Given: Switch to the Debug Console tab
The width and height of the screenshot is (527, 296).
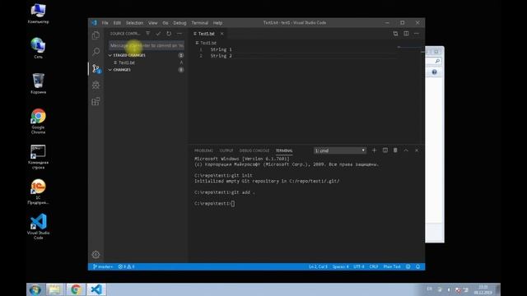Looking at the screenshot, I should [x=254, y=150].
